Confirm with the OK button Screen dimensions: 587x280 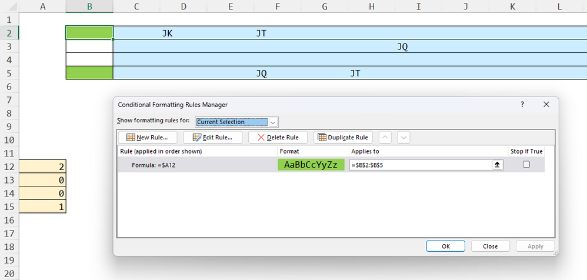click(x=445, y=246)
